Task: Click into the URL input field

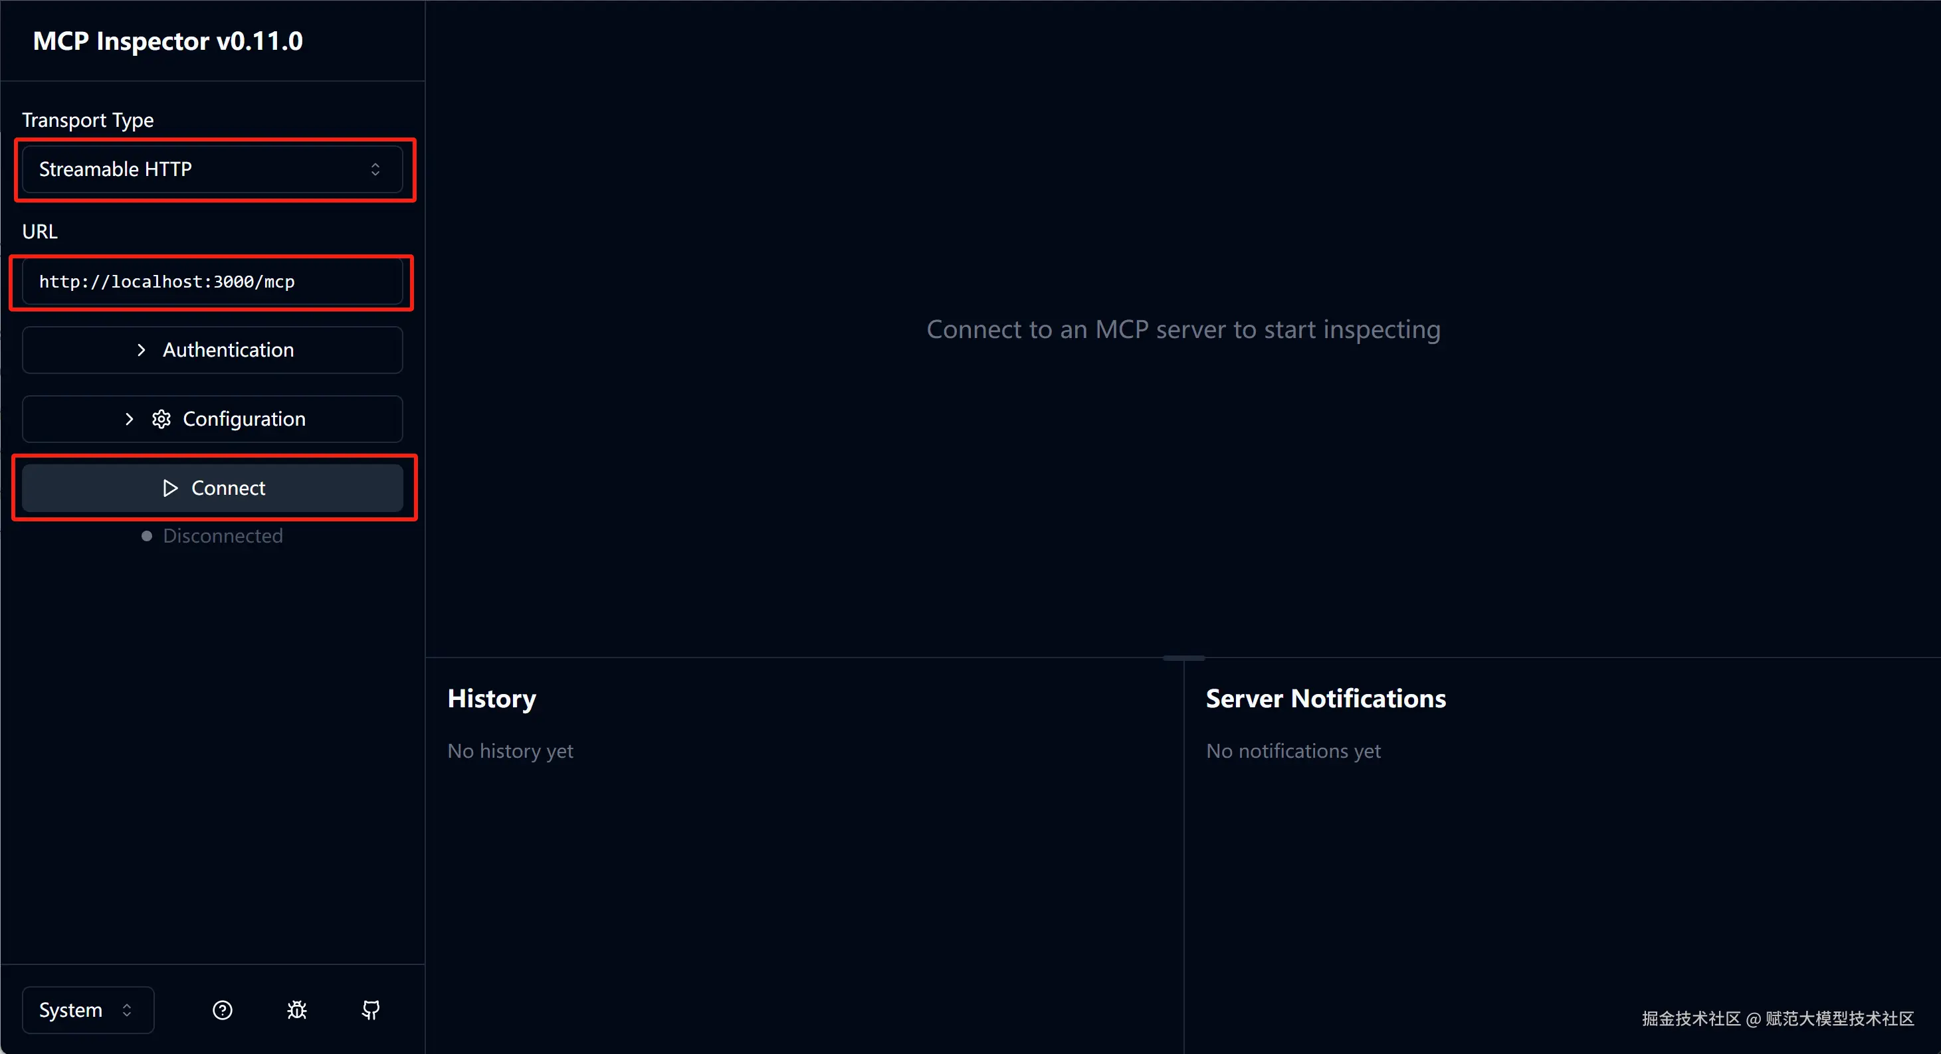Action: [x=212, y=282]
